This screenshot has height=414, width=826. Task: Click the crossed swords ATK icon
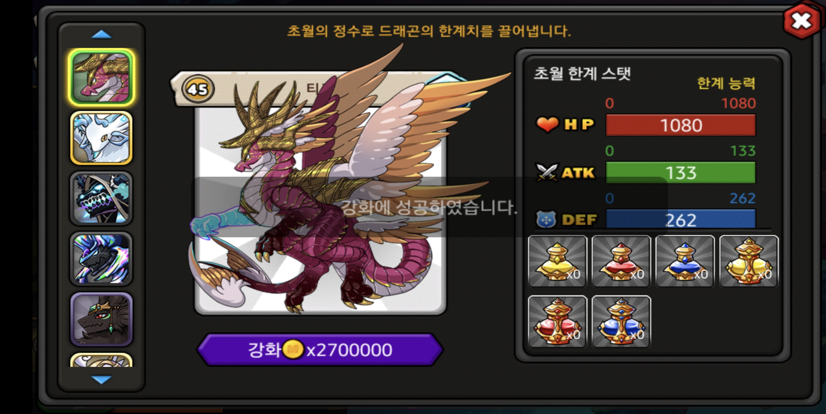coord(547,172)
